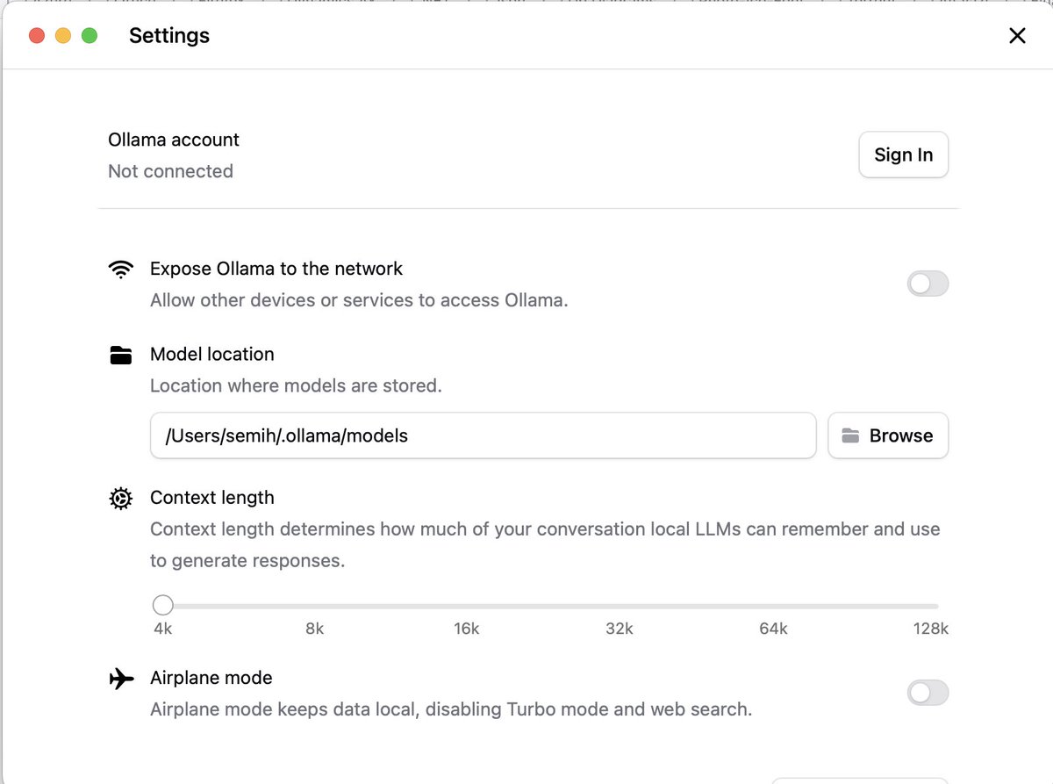Click the yellow minimize window button
Viewport: 1053px width, 784px height.
pyautogui.click(x=63, y=36)
